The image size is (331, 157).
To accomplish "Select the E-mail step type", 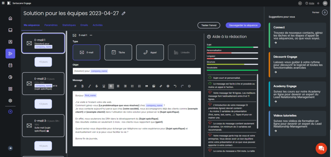I will coord(87,52).
